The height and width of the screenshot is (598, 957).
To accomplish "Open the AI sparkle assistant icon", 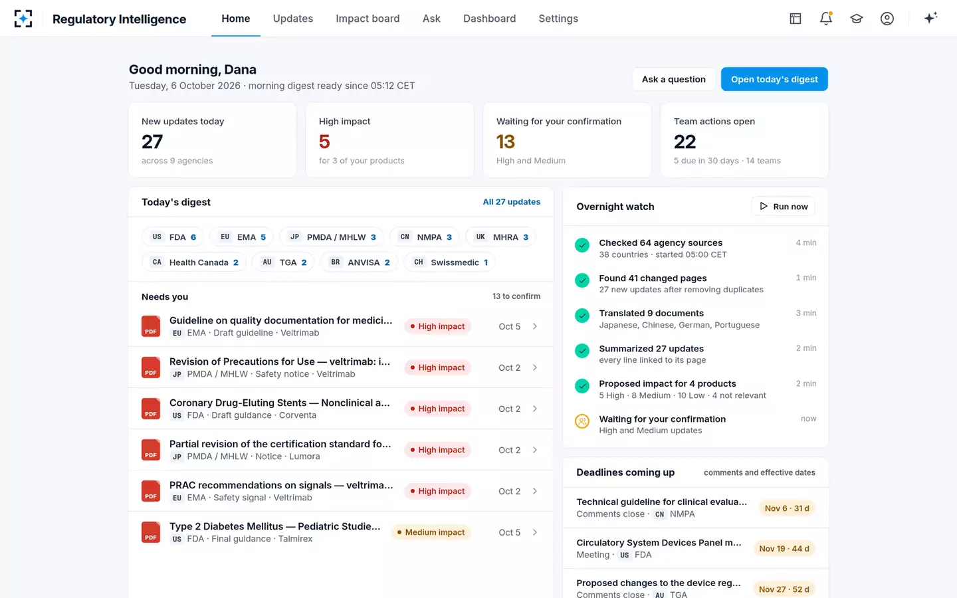I will click(930, 18).
